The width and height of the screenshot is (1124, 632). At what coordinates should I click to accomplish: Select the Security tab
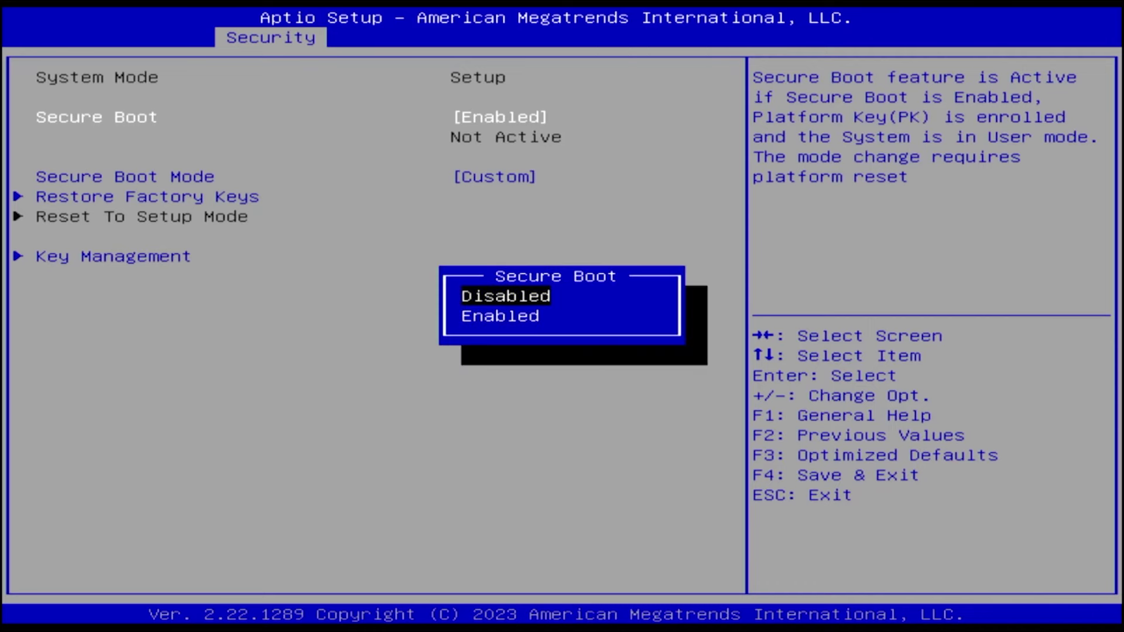point(271,37)
